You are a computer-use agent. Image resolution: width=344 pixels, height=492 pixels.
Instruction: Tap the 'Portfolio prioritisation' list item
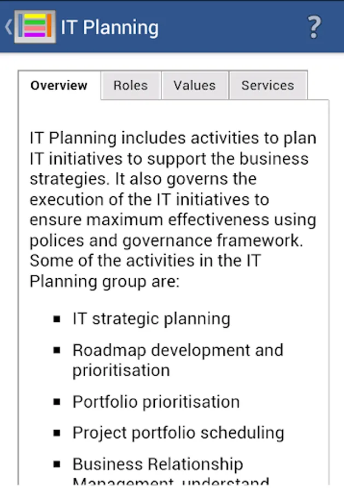pyautogui.click(x=156, y=402)
